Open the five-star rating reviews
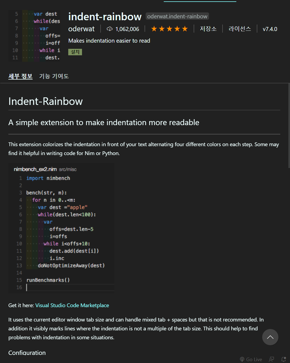Screen dimensions: 290x363 pyautogui.click(x=169, y=29)
